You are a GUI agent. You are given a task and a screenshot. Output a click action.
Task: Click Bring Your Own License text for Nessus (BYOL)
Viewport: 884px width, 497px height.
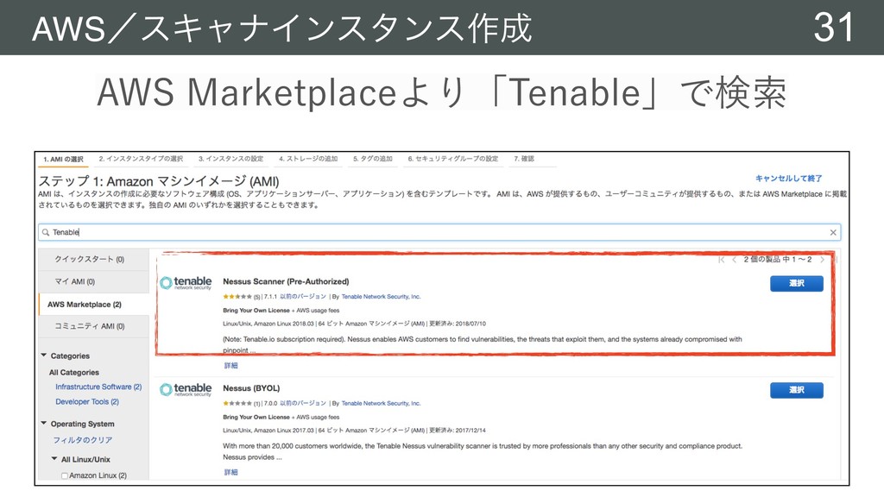256,418
